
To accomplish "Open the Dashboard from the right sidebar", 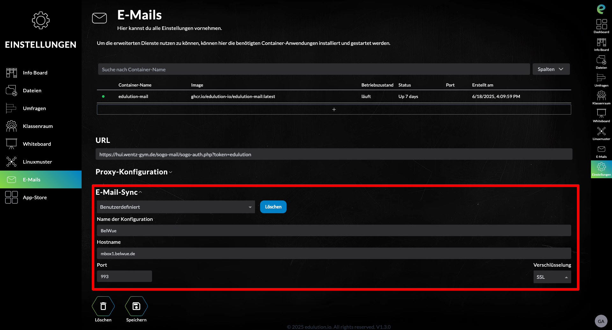I will (601, 25).
